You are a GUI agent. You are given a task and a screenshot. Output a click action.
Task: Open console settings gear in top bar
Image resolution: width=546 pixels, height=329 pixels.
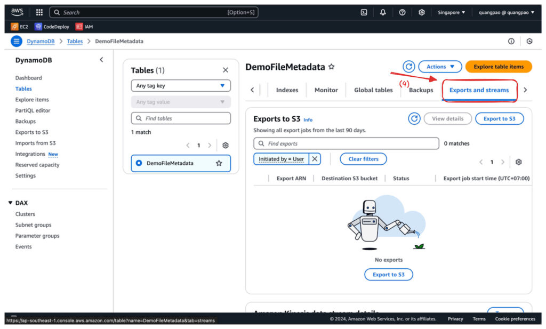click(x=421, y=12)
